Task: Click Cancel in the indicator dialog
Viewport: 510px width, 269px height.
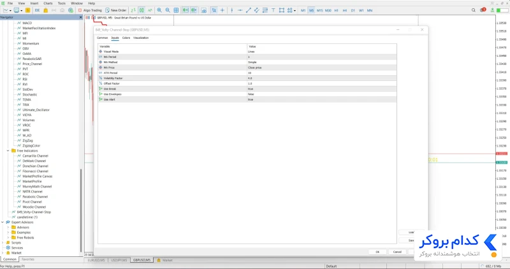Action: (x=397, y=252)
